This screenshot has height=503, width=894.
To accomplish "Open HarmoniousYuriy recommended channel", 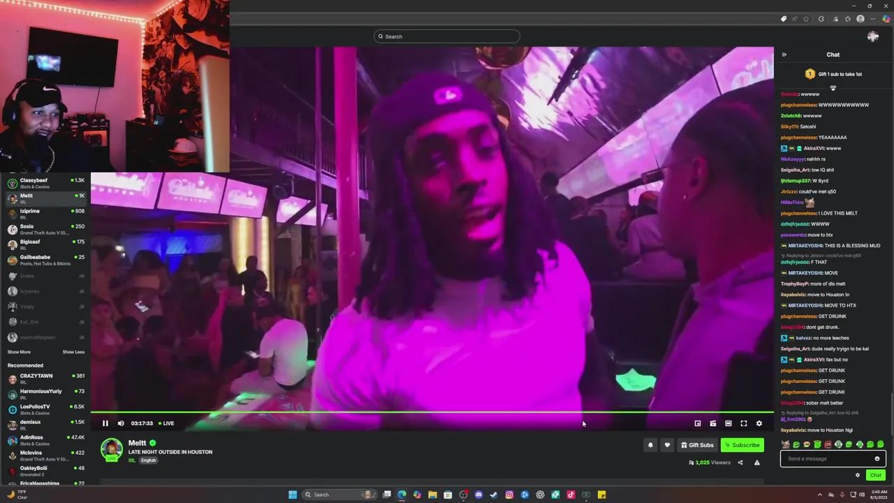I will click(45, 394).
